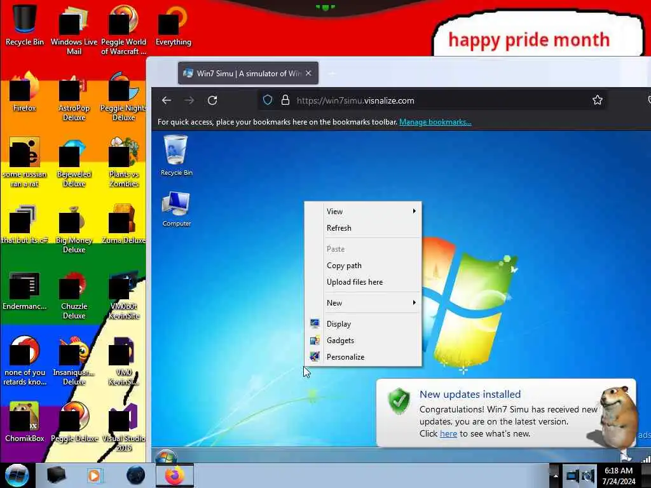Open a new browser tab
651x488 pixels.
point(332,74)
